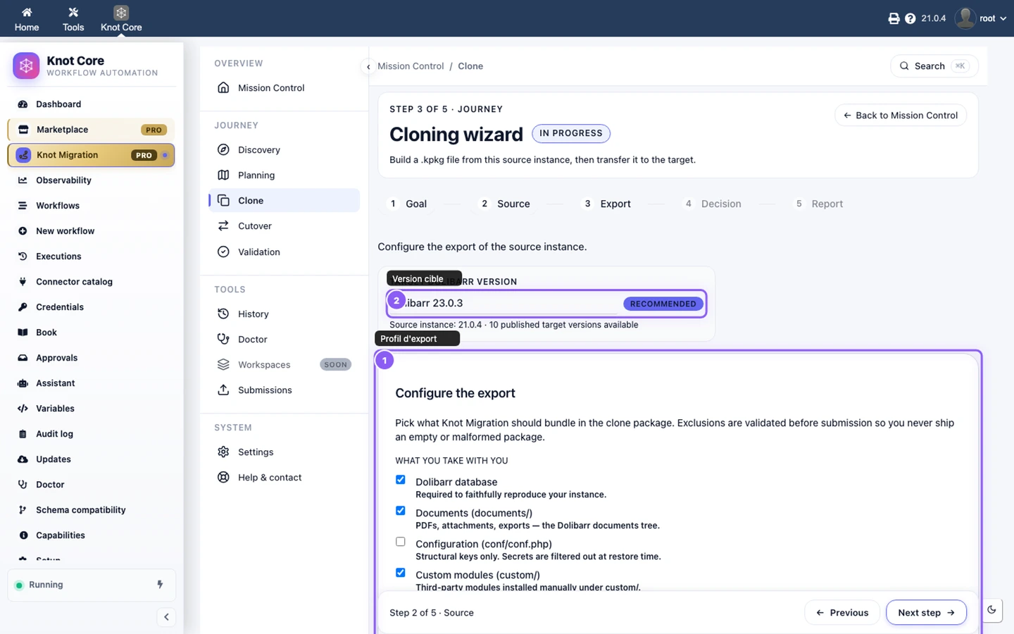Click the Schema compatibility branch icon
Image resolution: width=1014 pixels, height=634 pixels.
pos(23,510)
